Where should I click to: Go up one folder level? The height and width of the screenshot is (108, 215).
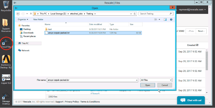pyautogui.click(x=31, y=14)
